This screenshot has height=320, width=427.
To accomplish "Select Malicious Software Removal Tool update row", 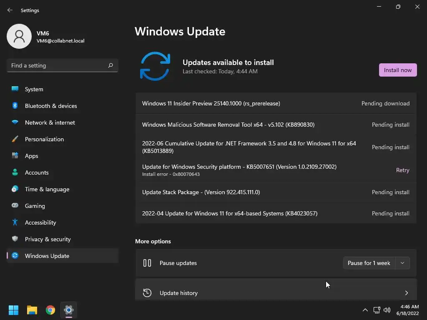I will 276,125.
